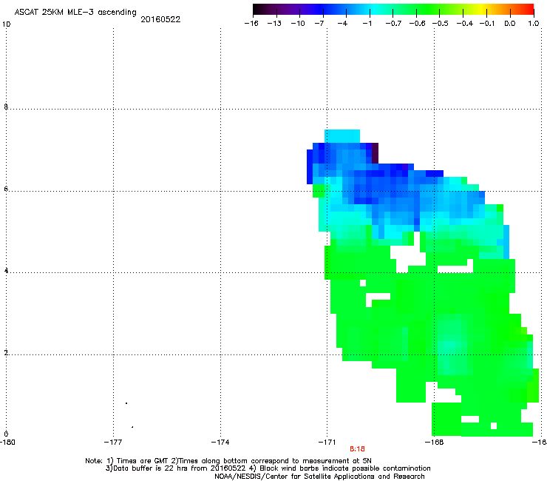
Task: Click the -13 label on the color scale
Action: point(274,24)
